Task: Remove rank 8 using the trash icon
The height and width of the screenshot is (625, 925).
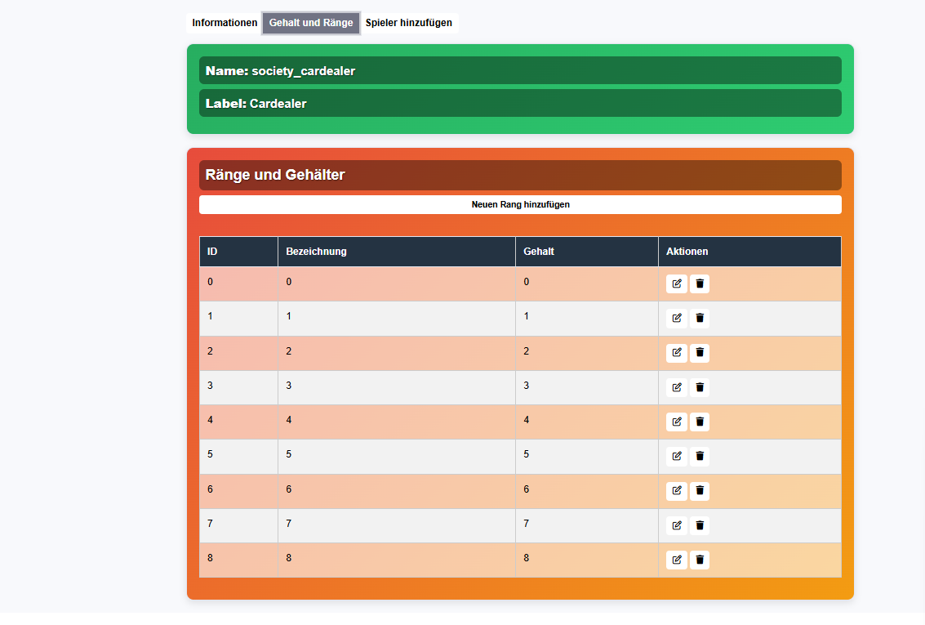Action: [x=700, y=560]
